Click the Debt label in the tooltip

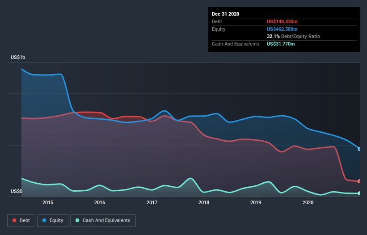pyautogui.click(x=217, y=21)
